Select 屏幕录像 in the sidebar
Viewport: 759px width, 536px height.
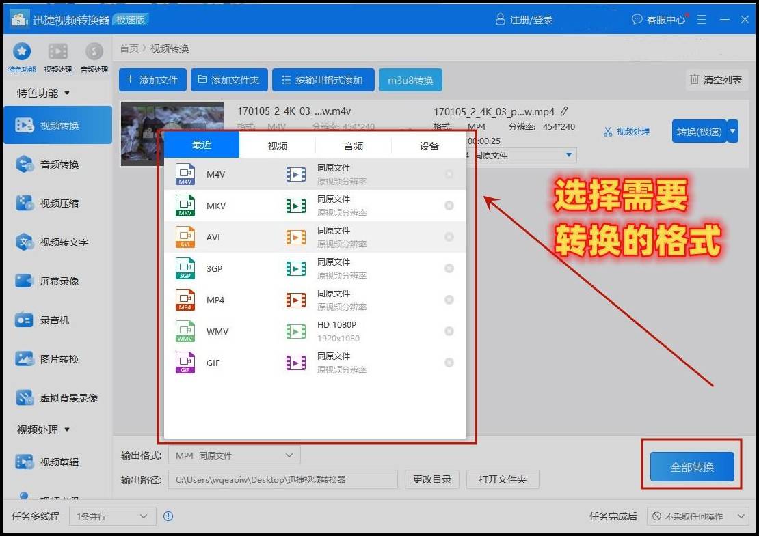(x=57, y=281)
